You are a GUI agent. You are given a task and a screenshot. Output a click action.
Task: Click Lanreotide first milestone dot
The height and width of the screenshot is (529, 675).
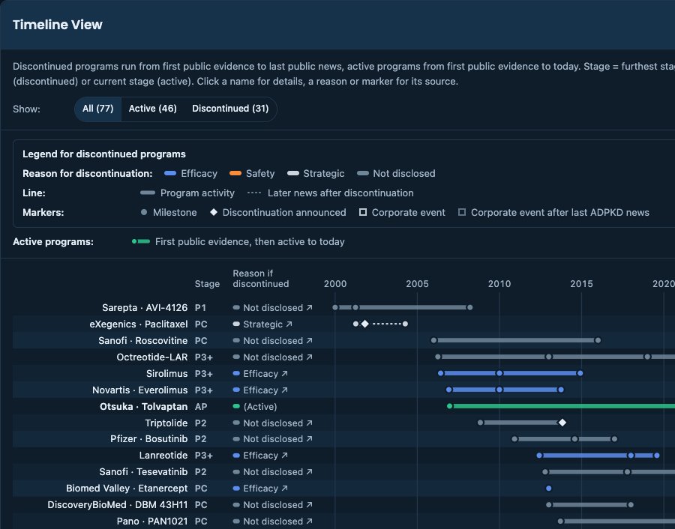[539, 455]
